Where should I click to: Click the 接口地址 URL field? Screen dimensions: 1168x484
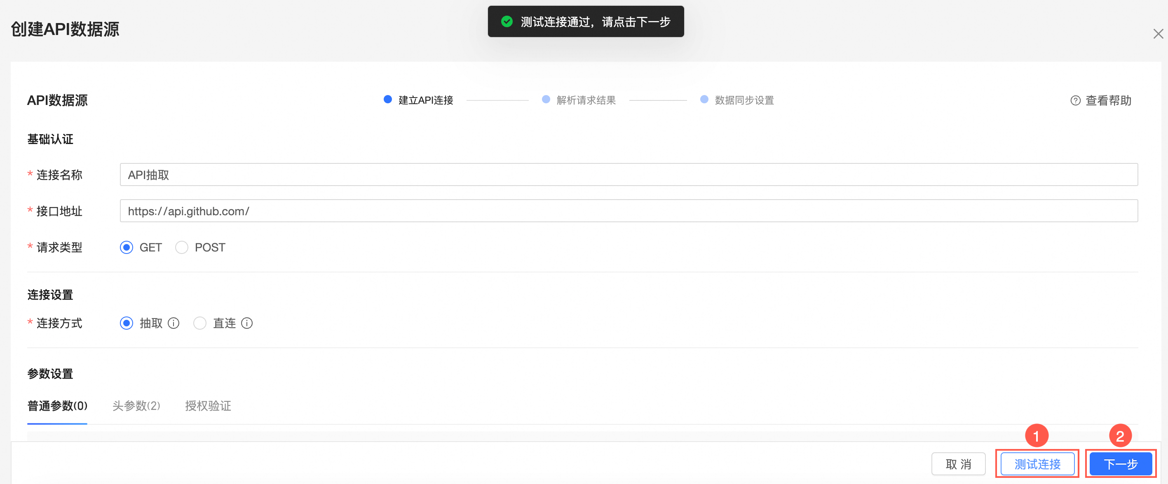[x=629, y=211]
